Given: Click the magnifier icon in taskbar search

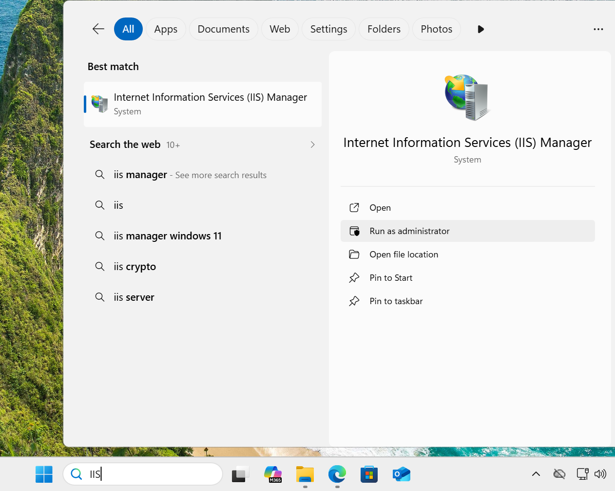Looking at the screenshot, I should [x=77, y=474].
